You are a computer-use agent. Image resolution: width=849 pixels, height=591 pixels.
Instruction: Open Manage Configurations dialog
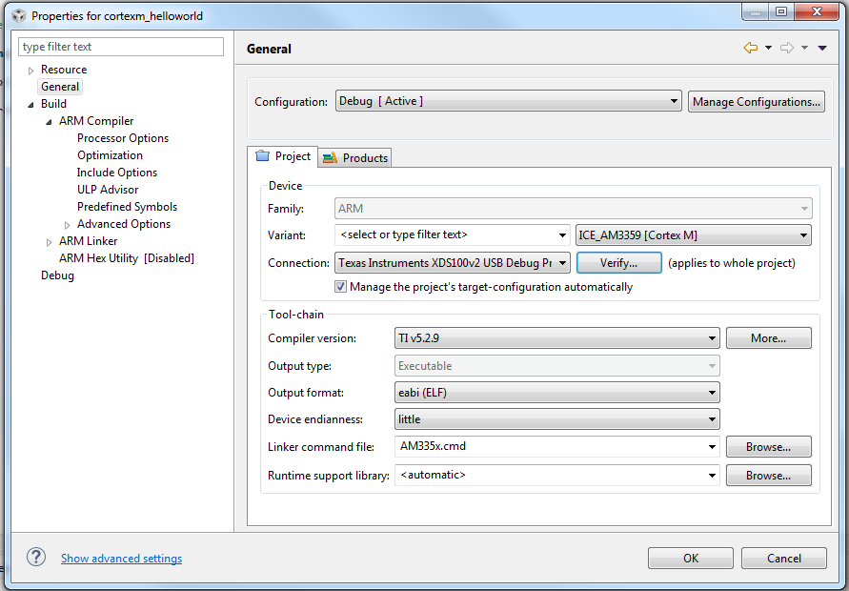pos(757,101)
